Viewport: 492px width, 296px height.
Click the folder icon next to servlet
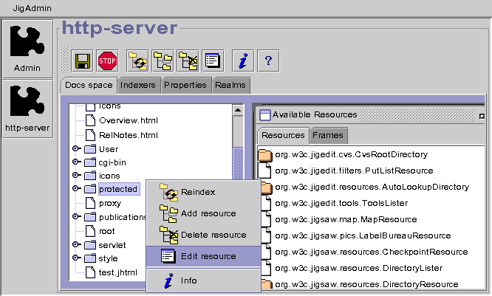[x=90, y=244]
